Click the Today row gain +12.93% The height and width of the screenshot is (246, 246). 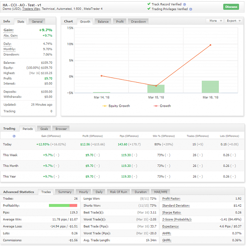[x=43, y=144]
